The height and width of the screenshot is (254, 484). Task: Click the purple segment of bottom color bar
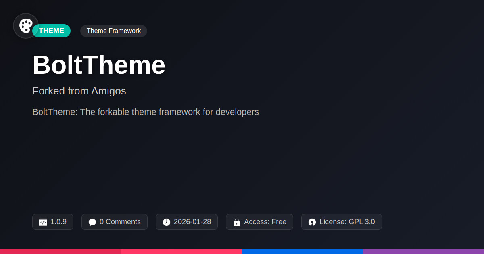click(x=423, y=251)
